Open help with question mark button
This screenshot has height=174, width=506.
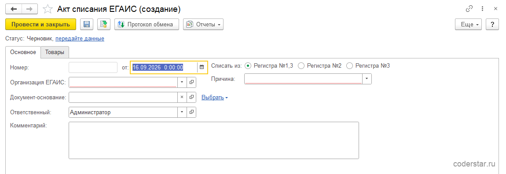click(492, 24)
